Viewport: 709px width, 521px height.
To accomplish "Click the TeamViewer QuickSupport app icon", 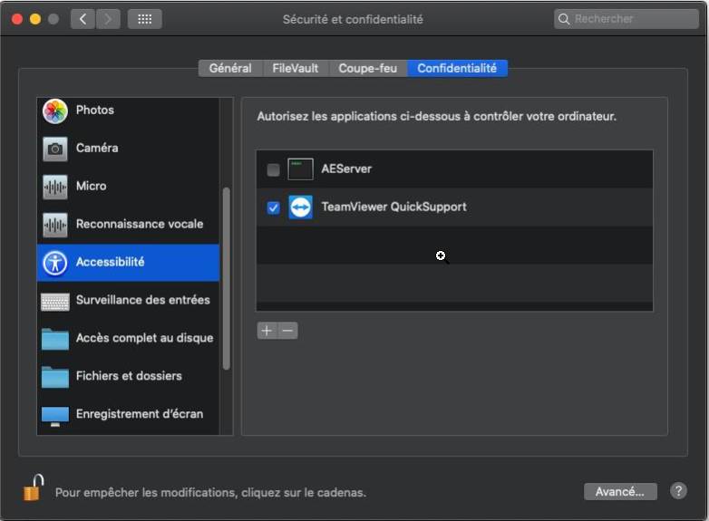I will point(300,207).
